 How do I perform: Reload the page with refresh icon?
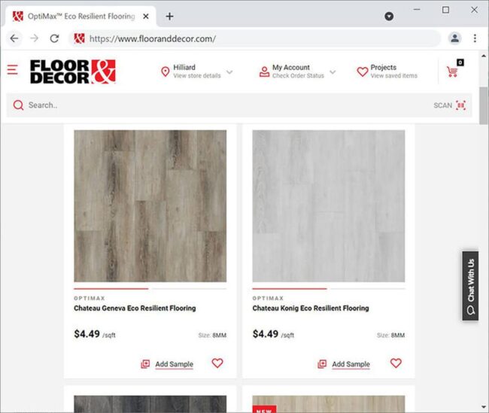[55, 38]
